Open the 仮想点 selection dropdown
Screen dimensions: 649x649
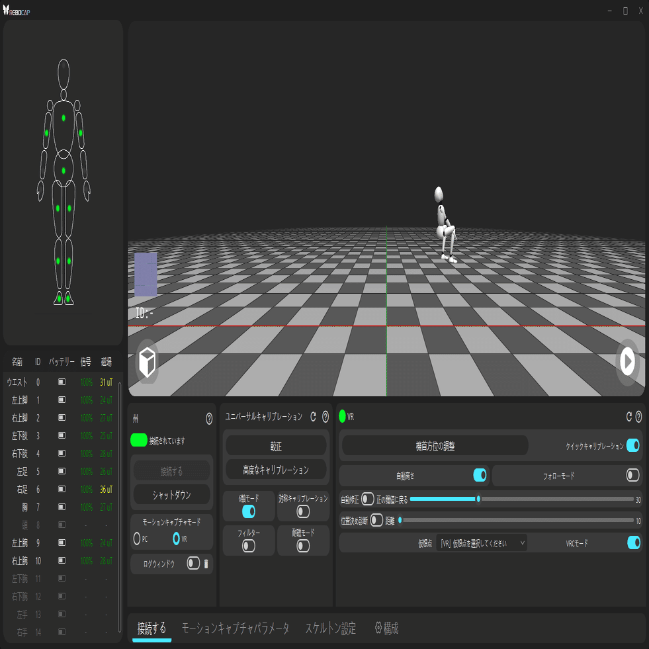[x=482, y=543]
